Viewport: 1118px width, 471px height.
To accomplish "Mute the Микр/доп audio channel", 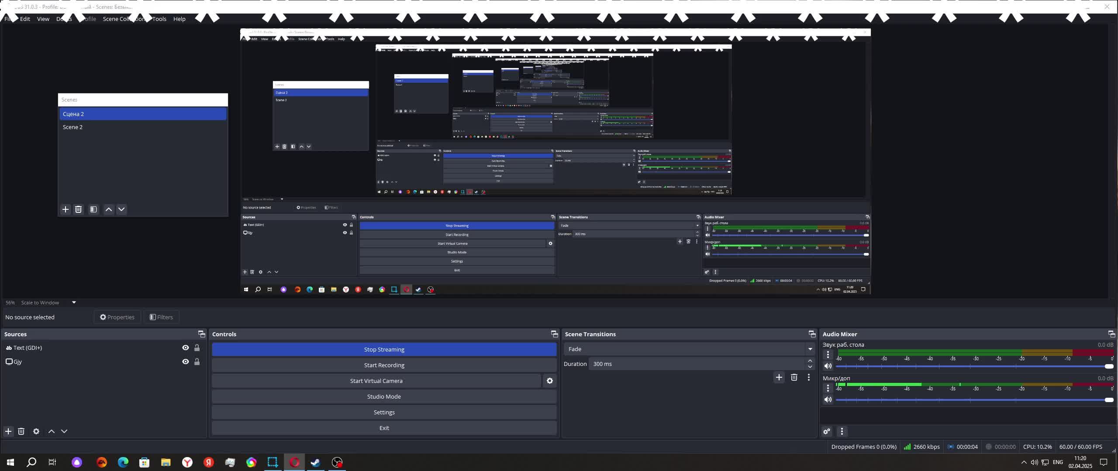I will click(828, 399).
